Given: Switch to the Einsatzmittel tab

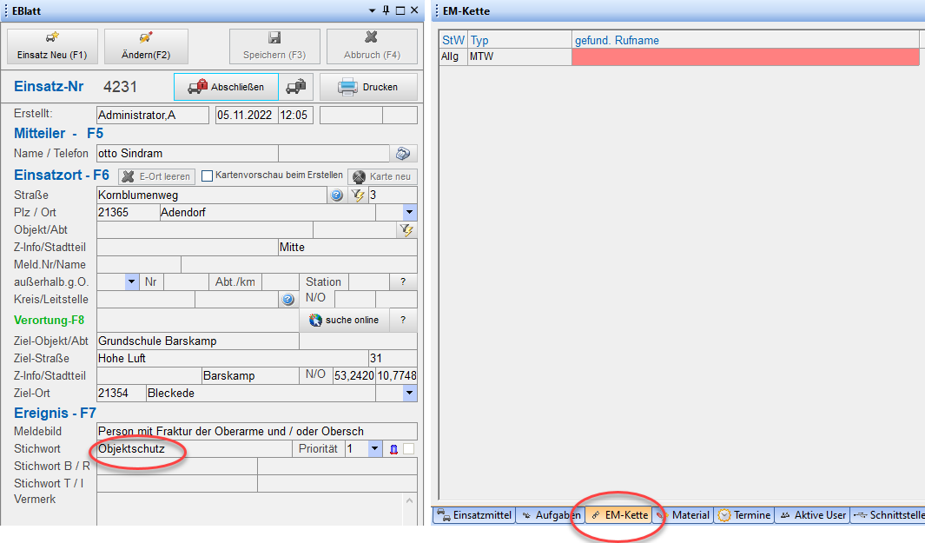Looking at the screenshot, I should (475, 515).
